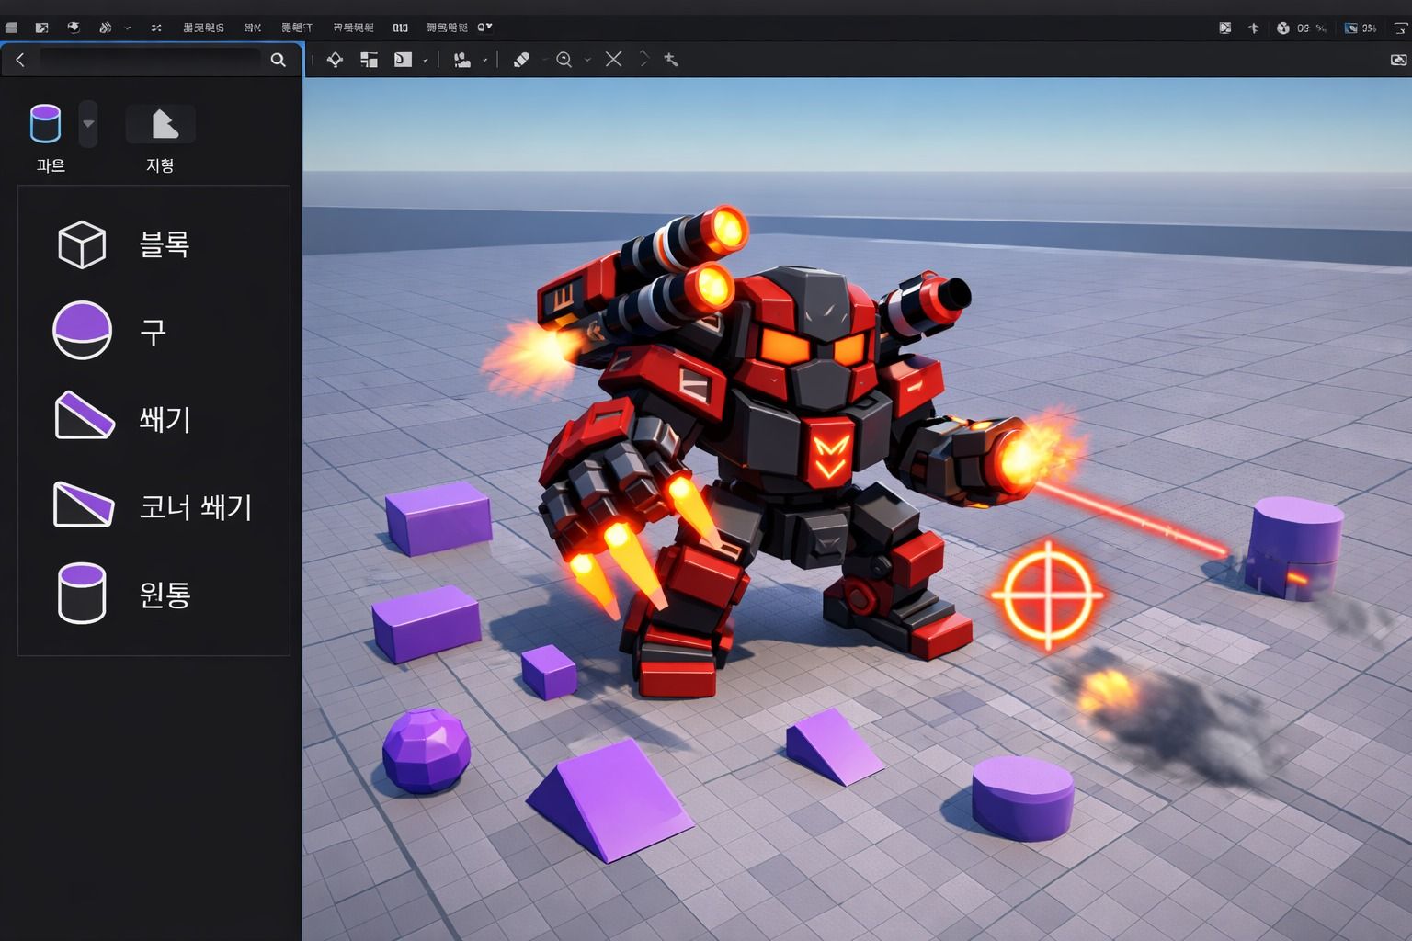1412x941 pixels.
Task: Go back using the panel's left chevron
Action: point(20,60)
